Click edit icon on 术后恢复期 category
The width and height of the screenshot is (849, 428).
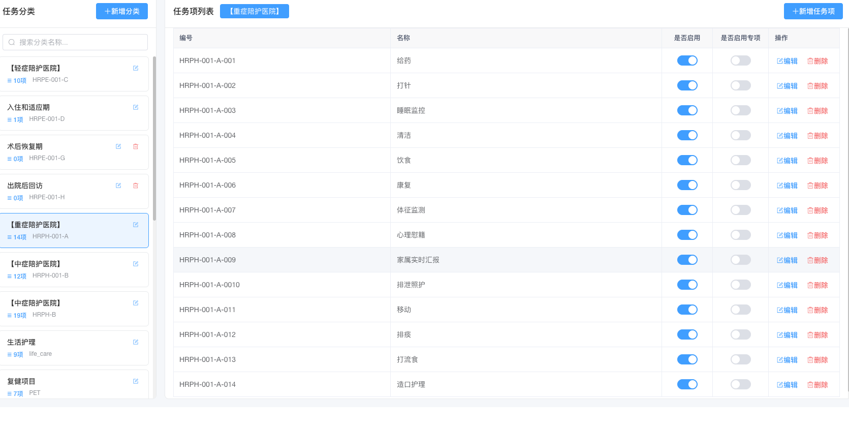[x=118, y=146]
